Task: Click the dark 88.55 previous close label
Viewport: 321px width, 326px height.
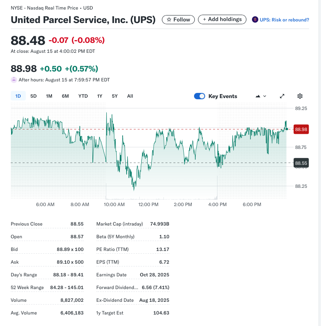Action: 301,163
